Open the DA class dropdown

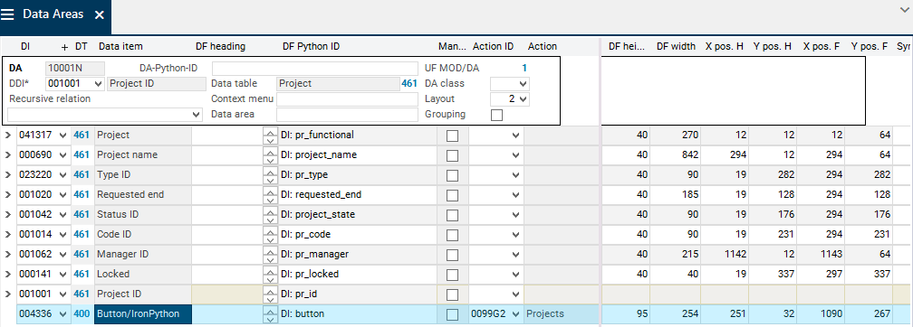click(x=509, y=84)
